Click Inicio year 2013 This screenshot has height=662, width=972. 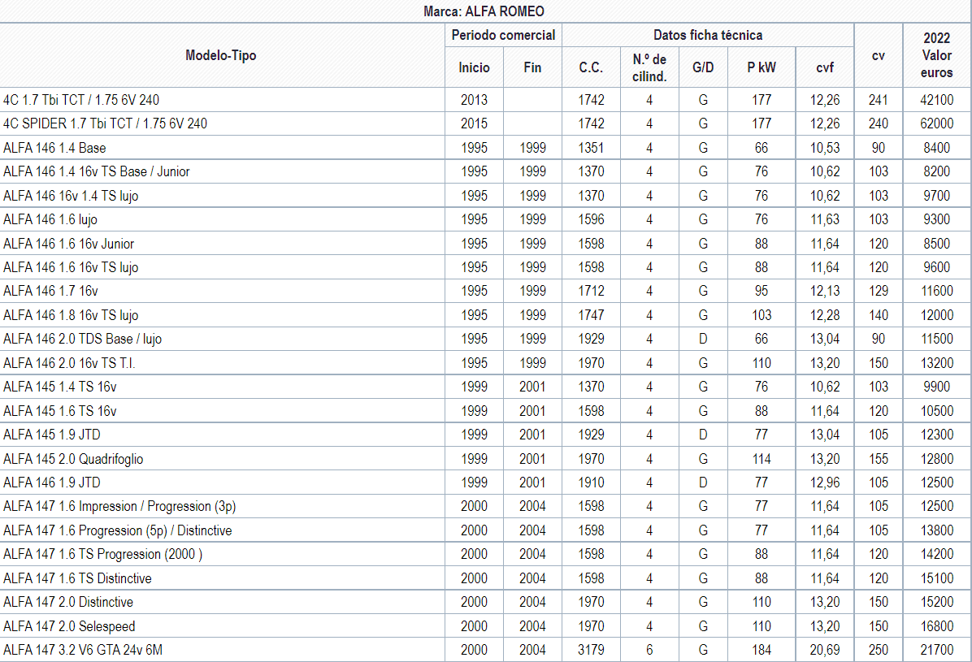pyautogui.click(x=475, y=100)
